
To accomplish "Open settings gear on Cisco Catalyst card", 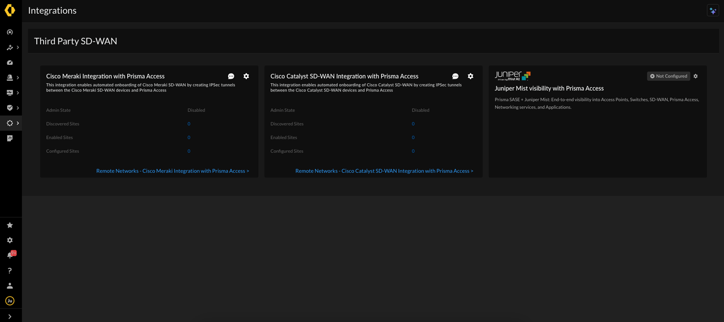I will pyautogui.click(x=471, y=76).
